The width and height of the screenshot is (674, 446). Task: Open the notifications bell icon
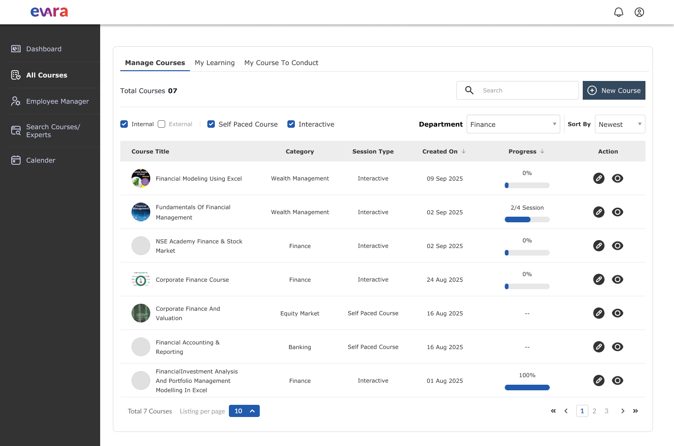(619, 12)
